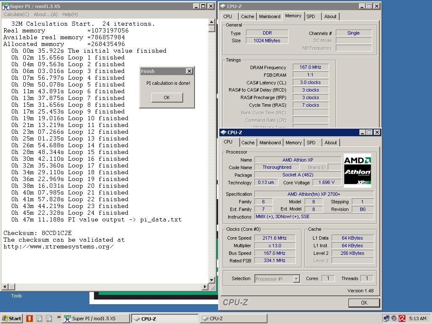Open About tab in front CPU-Z window
This screenshot has height=324, width=432.
pos(330,143)
